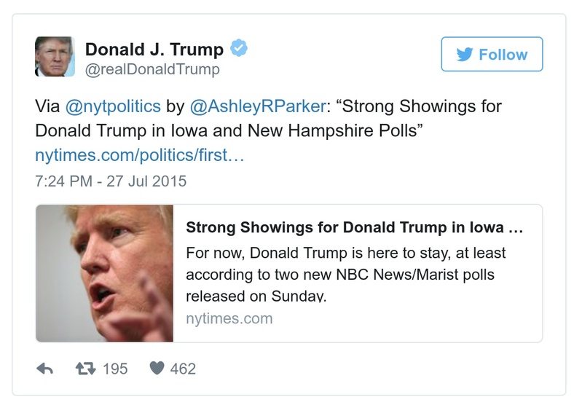Click the 195 retweet count
Screen dimensions: 582x413
coord(115,369)
